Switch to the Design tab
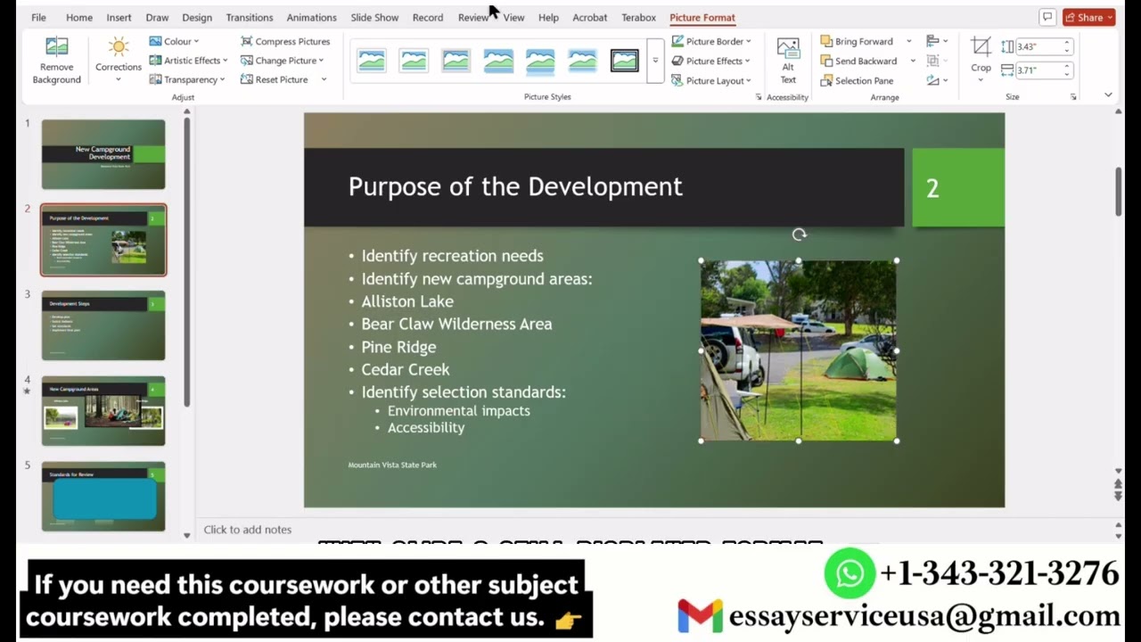This screenshot has height=642, width=1141. (197, 17)
